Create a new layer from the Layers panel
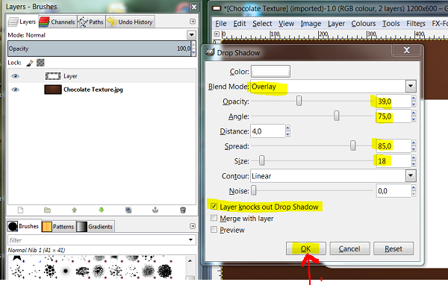Screen dimensions: 448x285 [x=20, y=210]
